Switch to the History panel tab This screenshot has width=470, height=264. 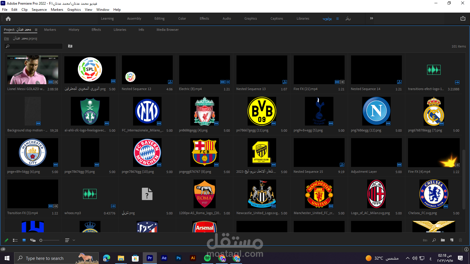point(74,30)
